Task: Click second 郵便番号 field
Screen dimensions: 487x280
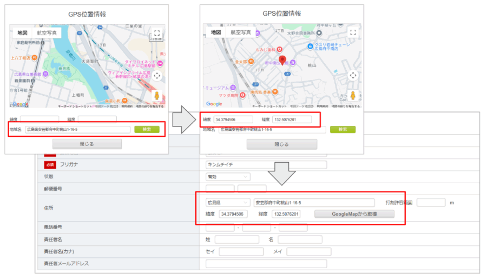Action: pos(252,189)
